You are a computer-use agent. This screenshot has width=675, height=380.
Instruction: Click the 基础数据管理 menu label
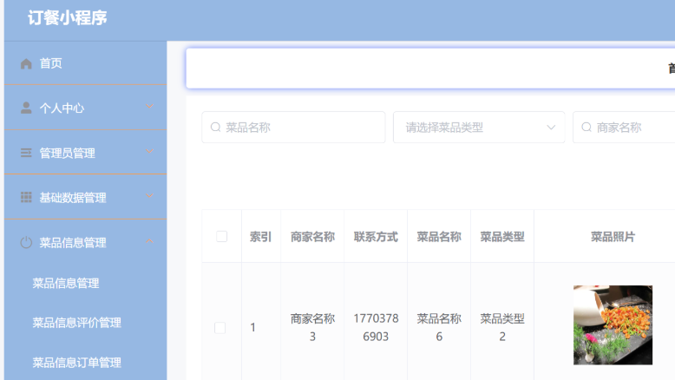[73, 198]
